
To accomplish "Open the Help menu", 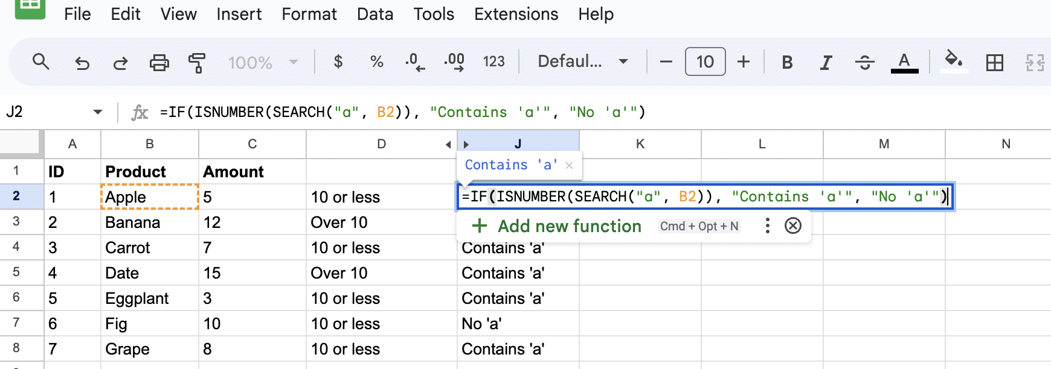I will point(596,14).
